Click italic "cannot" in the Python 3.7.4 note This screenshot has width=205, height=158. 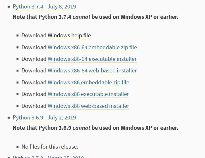(x=81, y=17)
